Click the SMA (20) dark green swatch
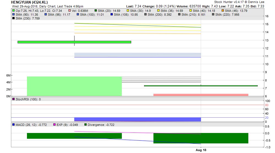This screenshot has height=153, width=275. pos(96,11)
